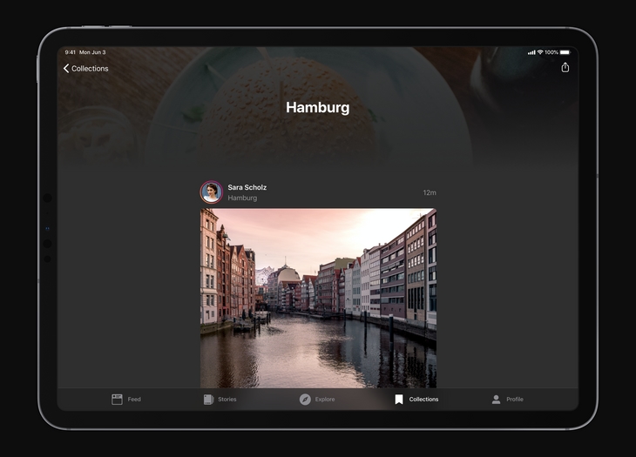
Task: Click the Feed tab icon
Action: pos(117,400)
